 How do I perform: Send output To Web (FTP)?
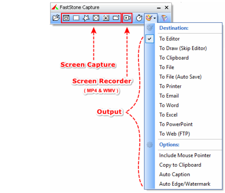coord(174,134)
